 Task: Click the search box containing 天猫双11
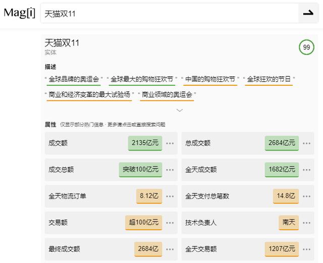[x=170, y=13]
